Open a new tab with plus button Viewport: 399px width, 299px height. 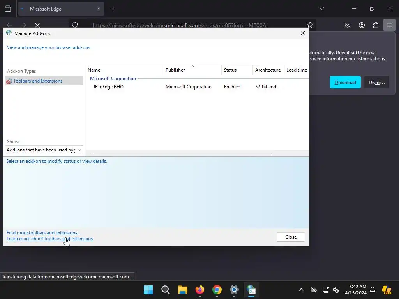(113, 9)
